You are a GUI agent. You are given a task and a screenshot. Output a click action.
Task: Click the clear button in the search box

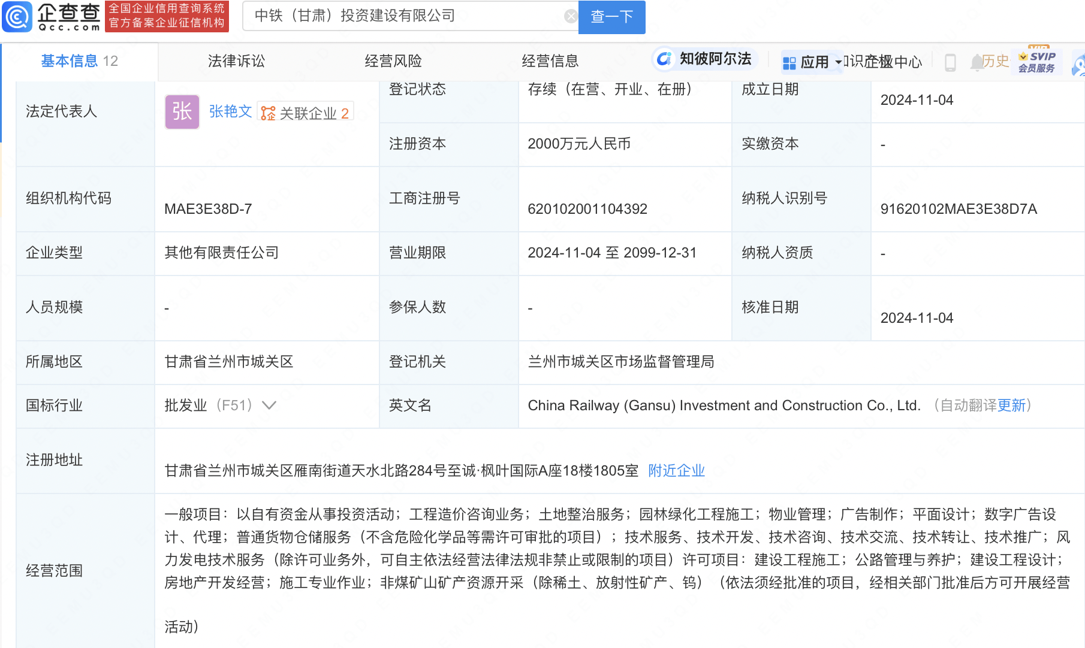tap(570, 16)
